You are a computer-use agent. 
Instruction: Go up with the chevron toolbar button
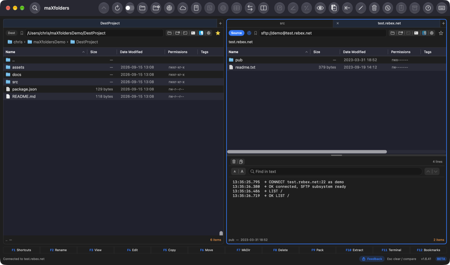pos(104,8)
